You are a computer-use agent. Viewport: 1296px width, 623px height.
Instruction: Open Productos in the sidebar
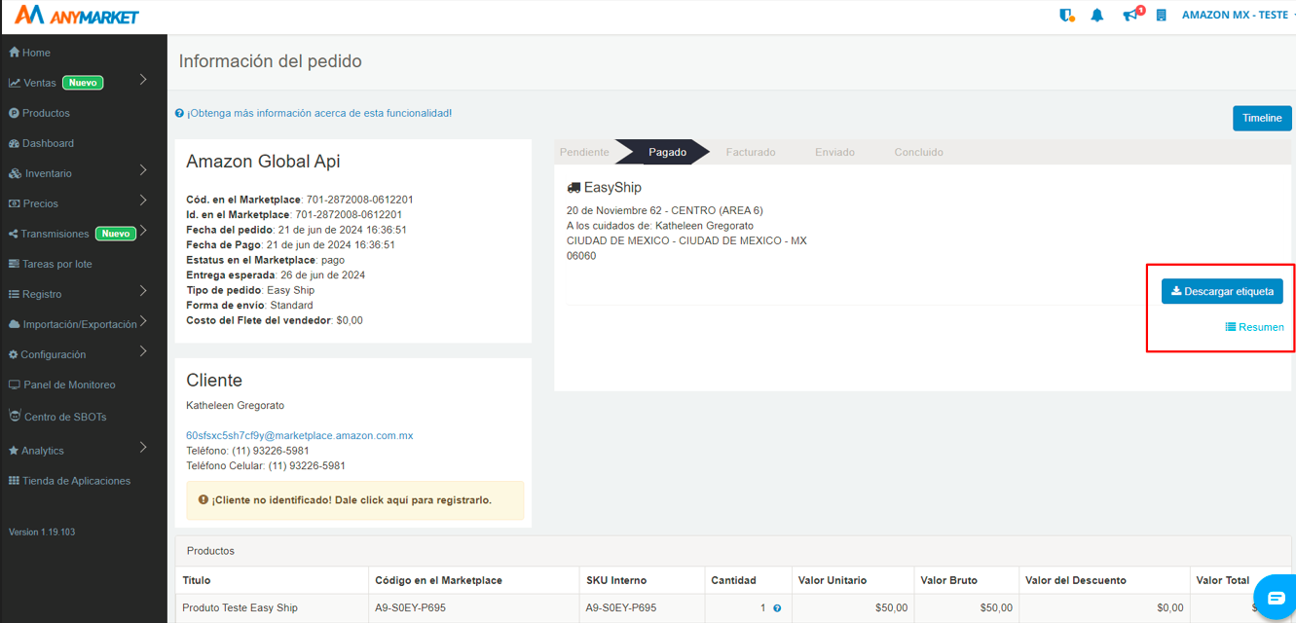[40, 113]
